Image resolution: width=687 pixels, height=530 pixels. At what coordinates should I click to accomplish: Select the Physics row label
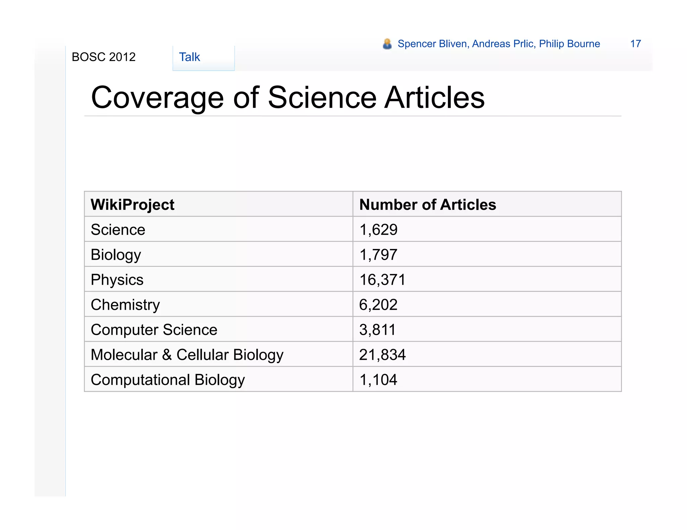coord(117,280)
